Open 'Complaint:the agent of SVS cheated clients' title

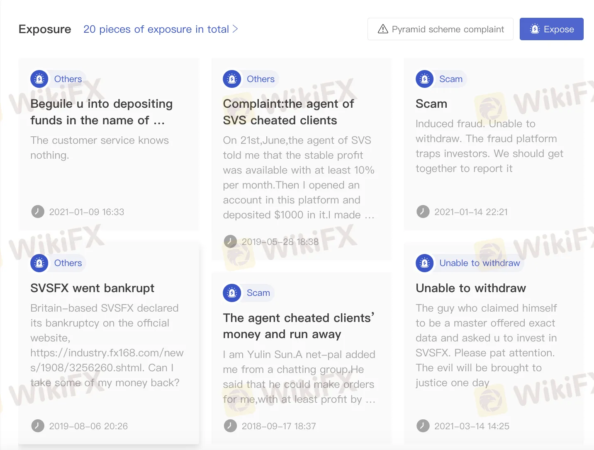(288, 112)
